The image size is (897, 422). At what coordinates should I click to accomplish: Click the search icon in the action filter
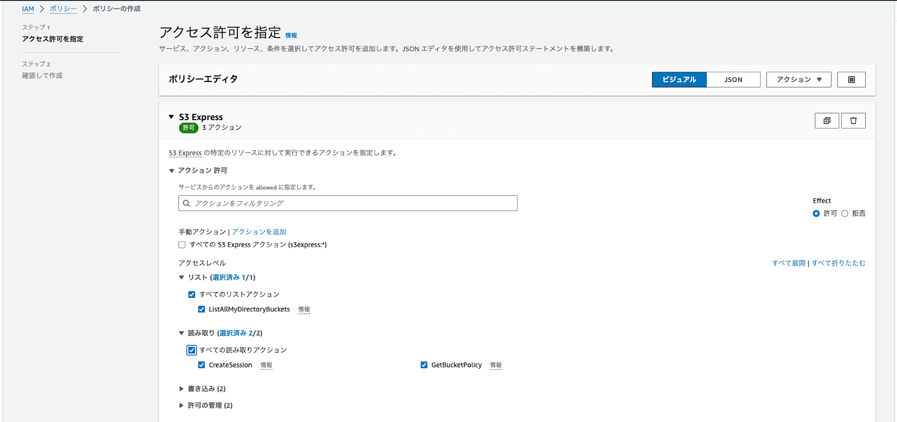[x=187, y=203]
